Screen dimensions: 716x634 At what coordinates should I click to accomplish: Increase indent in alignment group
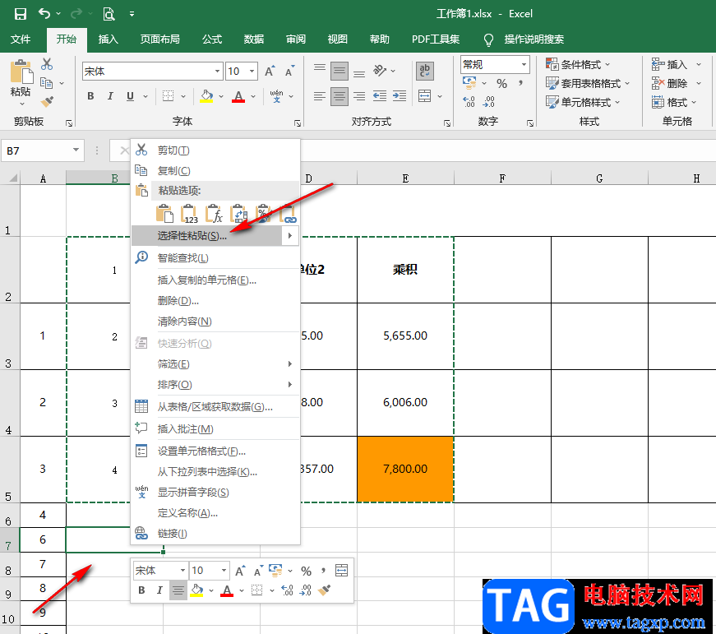(400, 96)
